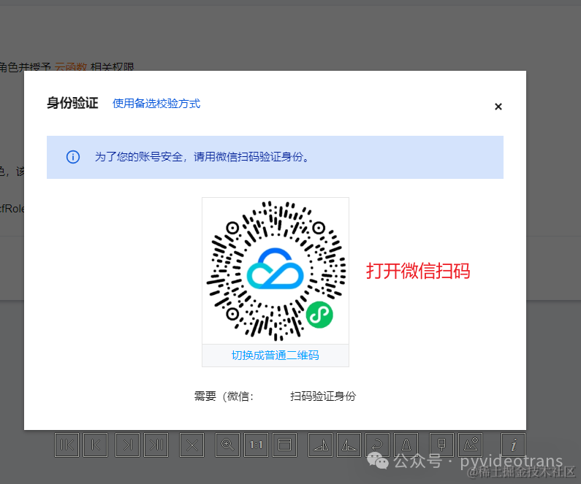Screen dimensions: 581x484
Task: Click the right of the two triangle-pair icons
Action: tap(349, 445)
